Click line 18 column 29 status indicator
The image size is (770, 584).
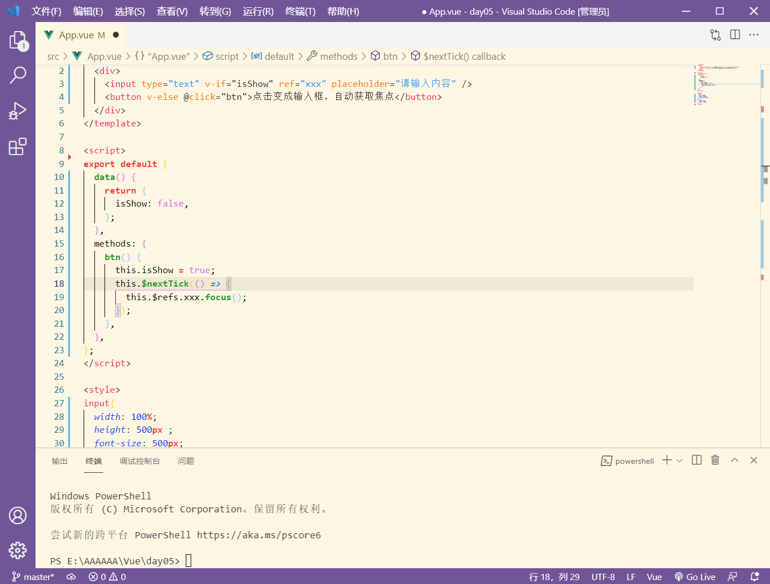point(554,577)
